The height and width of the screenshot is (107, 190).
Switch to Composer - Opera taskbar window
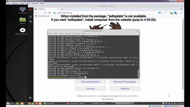[75, 103]
